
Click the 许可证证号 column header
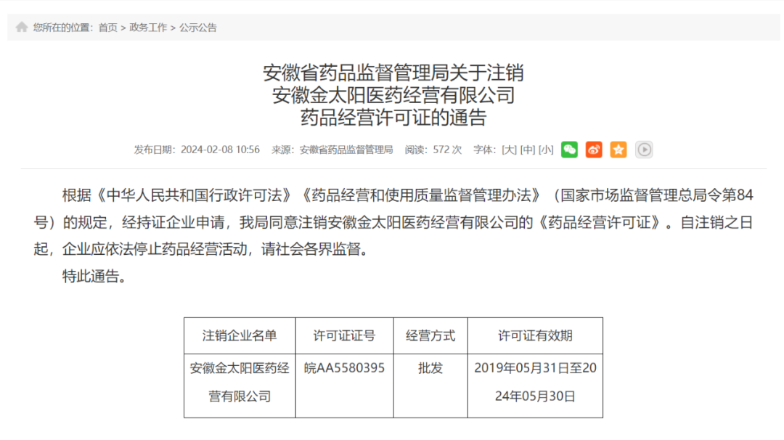click(x=344, y=335)
